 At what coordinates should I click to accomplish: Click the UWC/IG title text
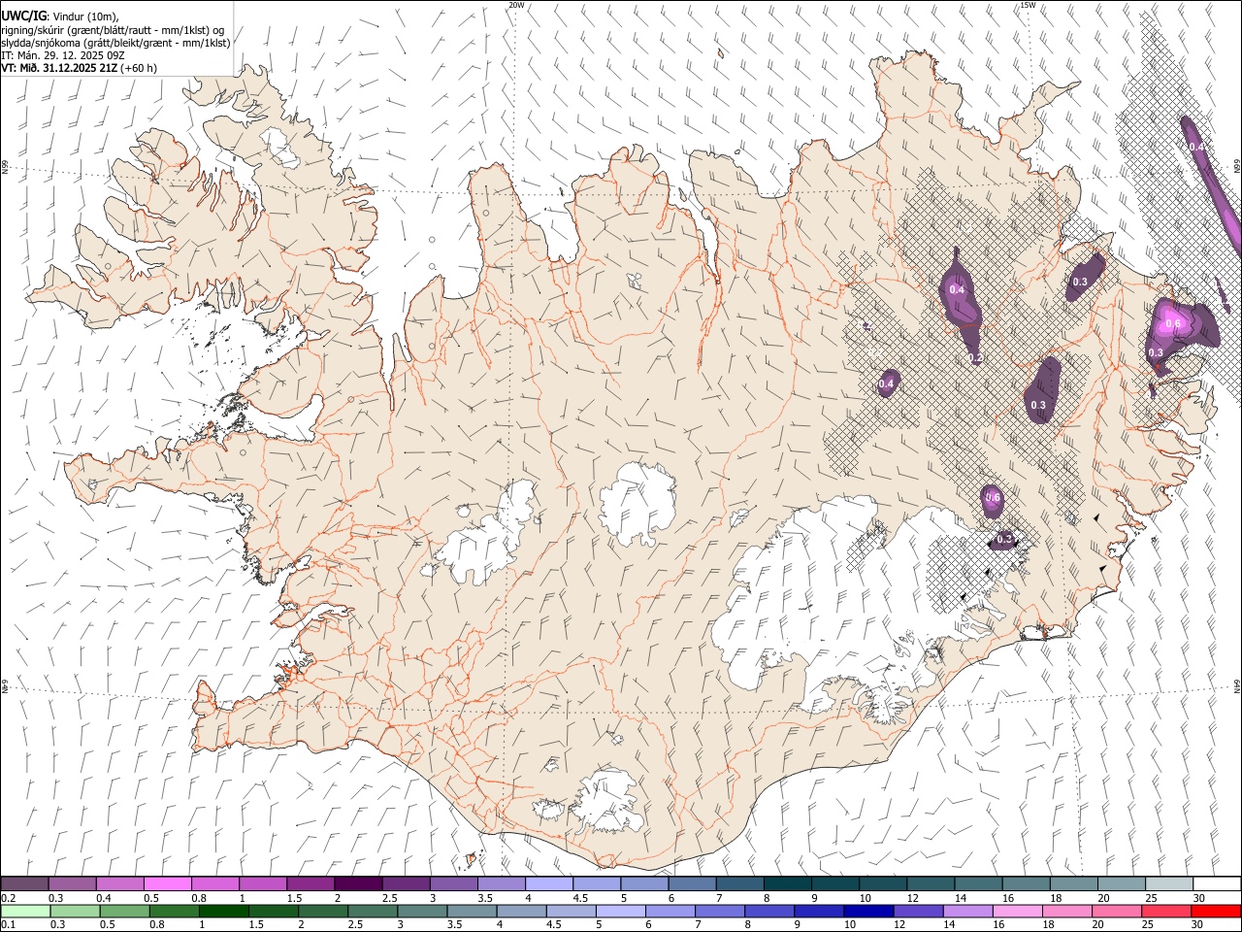(23, 17)
